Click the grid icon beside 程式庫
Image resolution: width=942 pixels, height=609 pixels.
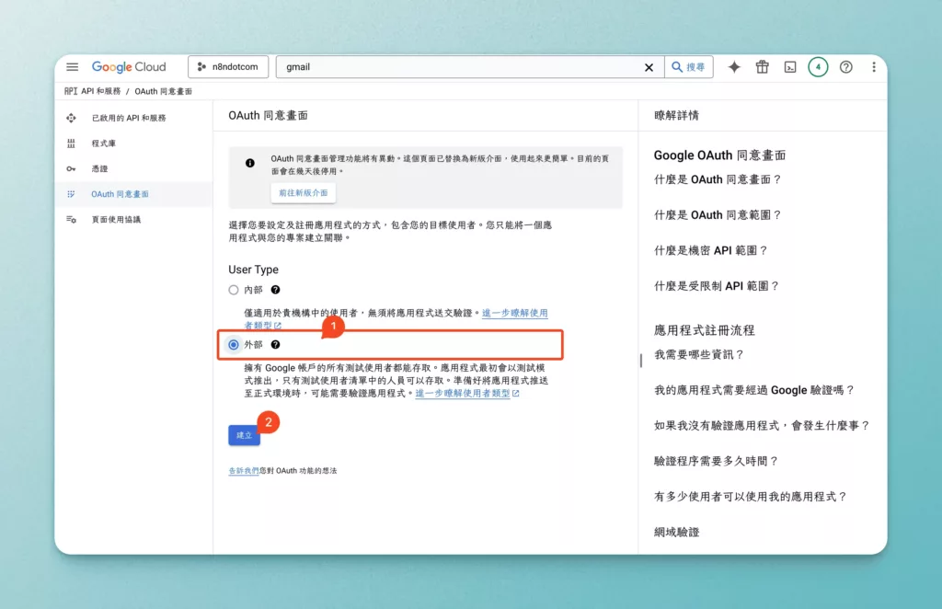tap(71, 144)
